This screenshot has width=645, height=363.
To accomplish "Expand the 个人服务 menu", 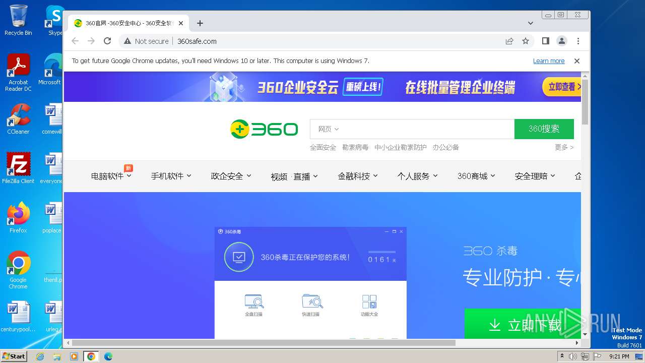I will (x=418, y=176).
